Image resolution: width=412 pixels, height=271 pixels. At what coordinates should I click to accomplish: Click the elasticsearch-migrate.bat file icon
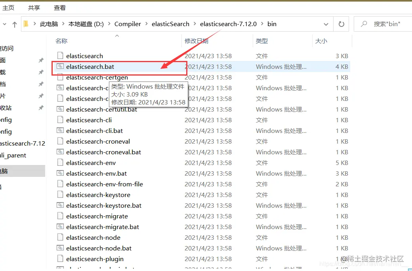point(60,227)
